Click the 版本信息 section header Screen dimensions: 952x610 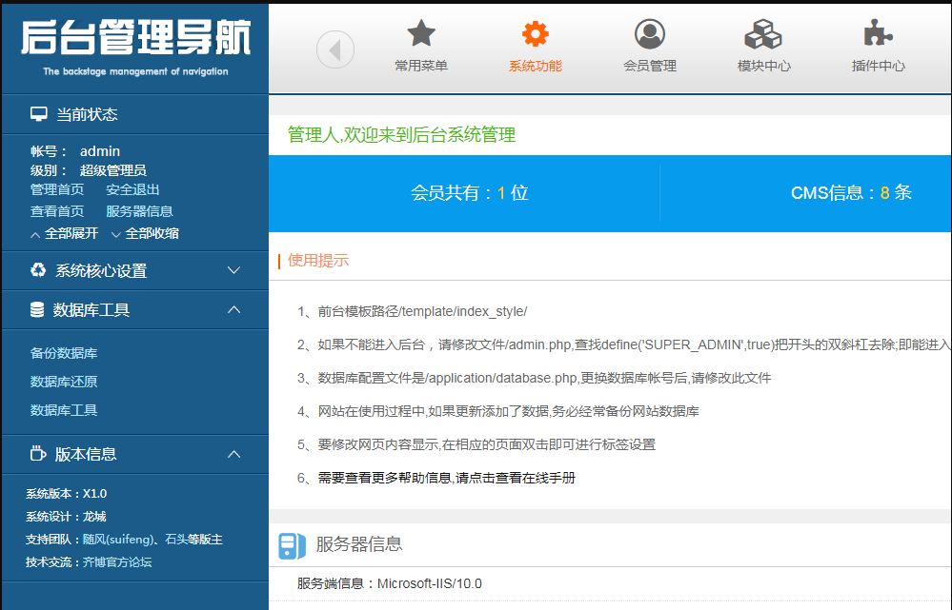135,454
